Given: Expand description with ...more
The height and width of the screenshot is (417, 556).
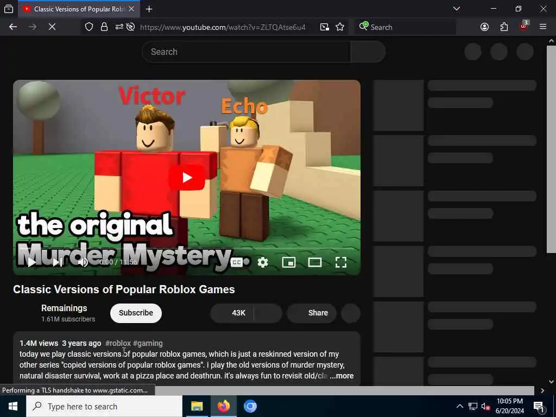Looking at the screenshot, I should pyautogui.click(x=342, y=376).
